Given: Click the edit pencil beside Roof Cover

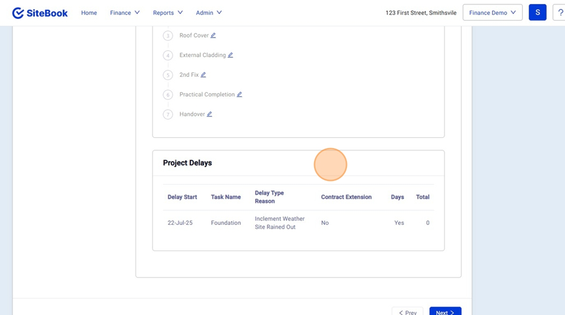Looking at the screenshot, I should pyautogui.click(x=213, y=36).
